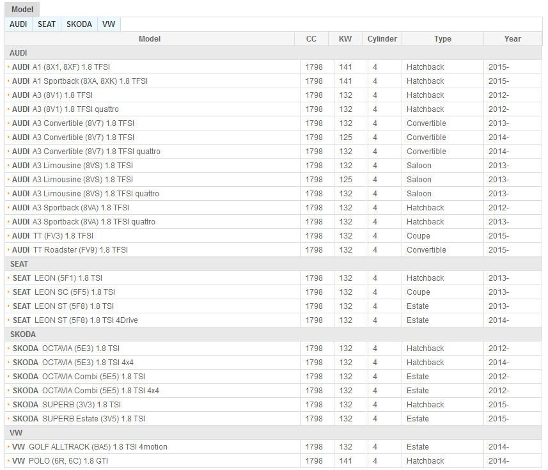Open SEAT LEON (5F1) 1.8 TSI
The height and width of the screenshot is (470, 548).
pyautogui.click(x=58, y=278)
